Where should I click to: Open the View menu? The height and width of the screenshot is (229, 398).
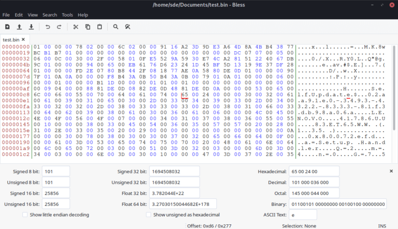point(33,15)
